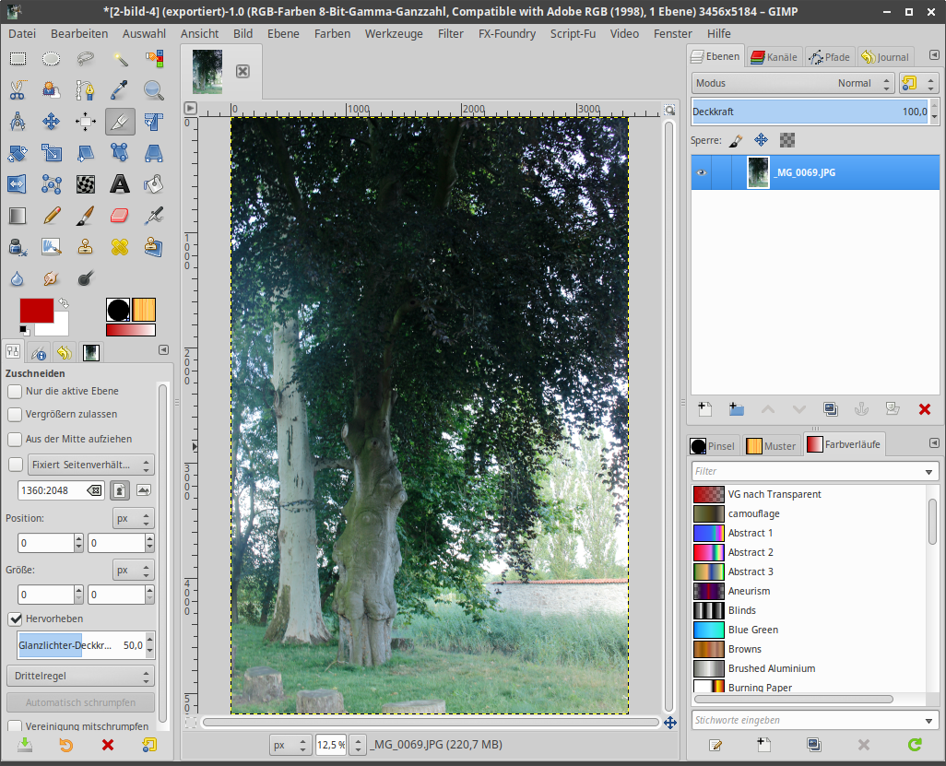This screenshot has width=946, height=766.
Task: Select the Heal tool with bandage icon
Action: pos(120,247)
